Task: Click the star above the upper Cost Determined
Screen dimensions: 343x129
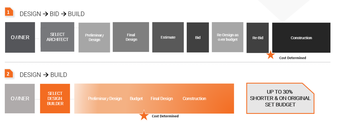Action: click(271, 55)
